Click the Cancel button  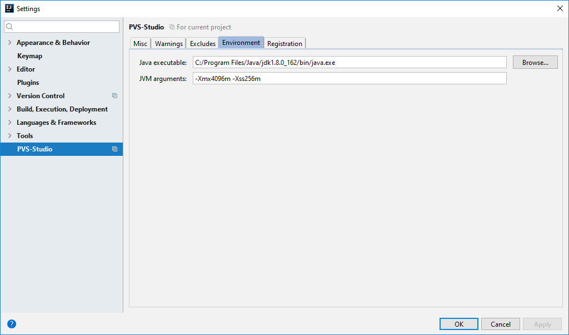(x=501, y=324)
